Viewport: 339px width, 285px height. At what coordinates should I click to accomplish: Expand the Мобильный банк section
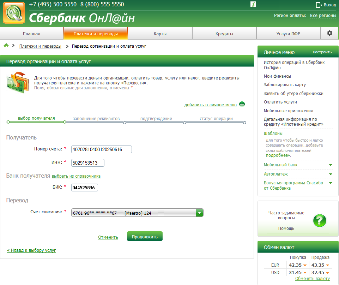point(331,165)
